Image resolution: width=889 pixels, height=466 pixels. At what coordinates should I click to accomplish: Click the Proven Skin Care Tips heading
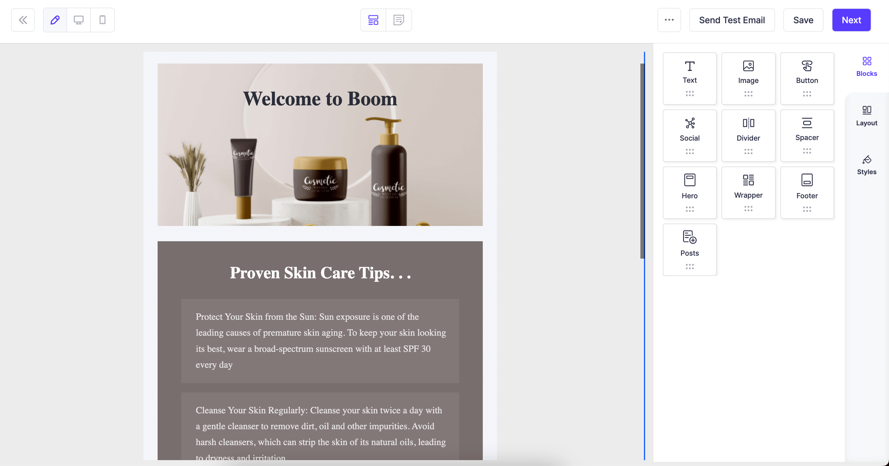pos(320,273)
